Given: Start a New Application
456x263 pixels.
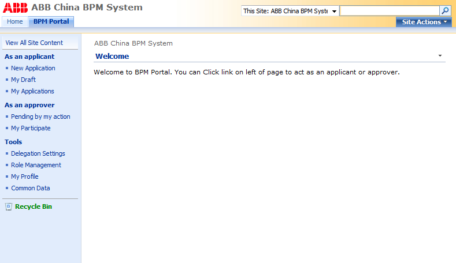Looking at the screenshot, I should tap(33, 68).
